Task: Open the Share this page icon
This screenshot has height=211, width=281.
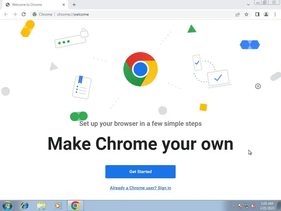Action: [238, 14]
